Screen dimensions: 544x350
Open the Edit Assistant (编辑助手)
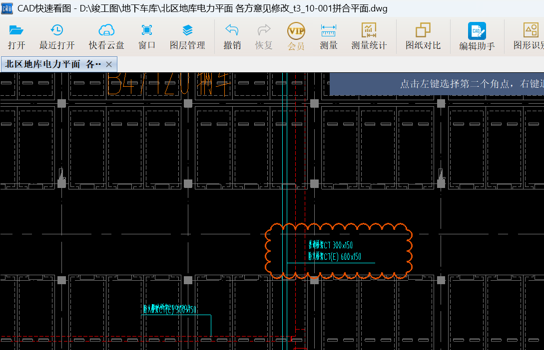477,31
